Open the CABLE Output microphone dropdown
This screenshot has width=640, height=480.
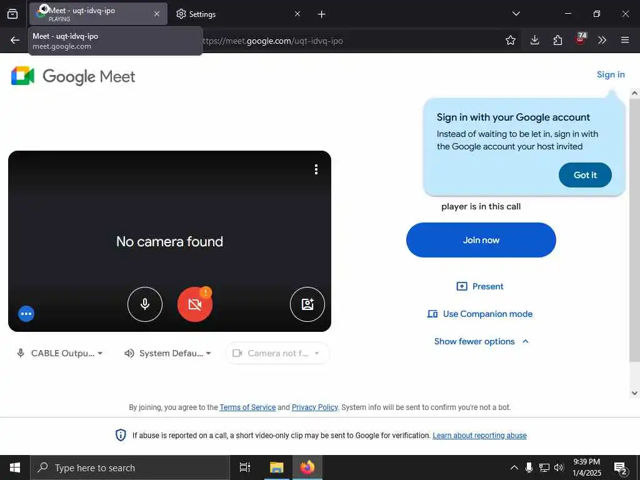point(59,354)
